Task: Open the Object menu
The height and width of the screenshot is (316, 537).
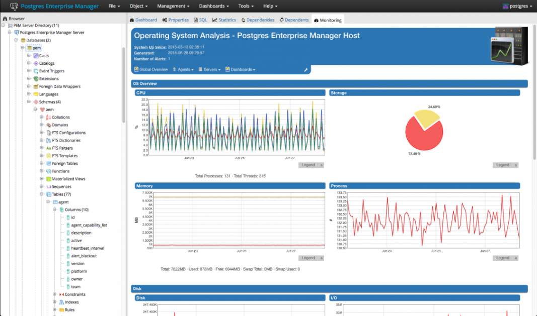Action: pos(138,6)
